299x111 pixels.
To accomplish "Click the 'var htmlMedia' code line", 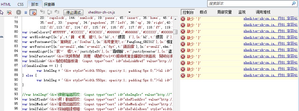I will tap(97, 104).
